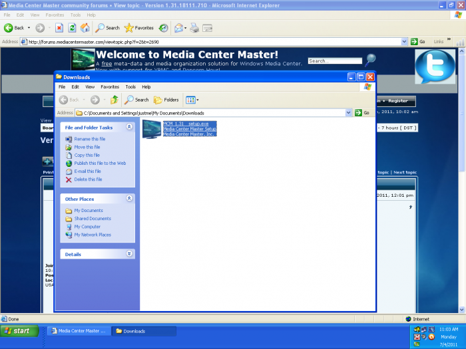Click Forward button in Internet Explorer
Image resolution: width=466 pixels, height=349 pixels.
(x=40, y=28)
